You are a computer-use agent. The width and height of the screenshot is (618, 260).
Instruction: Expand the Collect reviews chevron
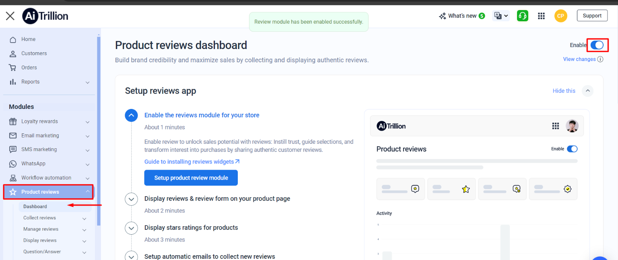coord(84,219)
